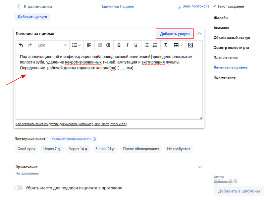Navigate to План лечения in the sidebar

(226, 58)
